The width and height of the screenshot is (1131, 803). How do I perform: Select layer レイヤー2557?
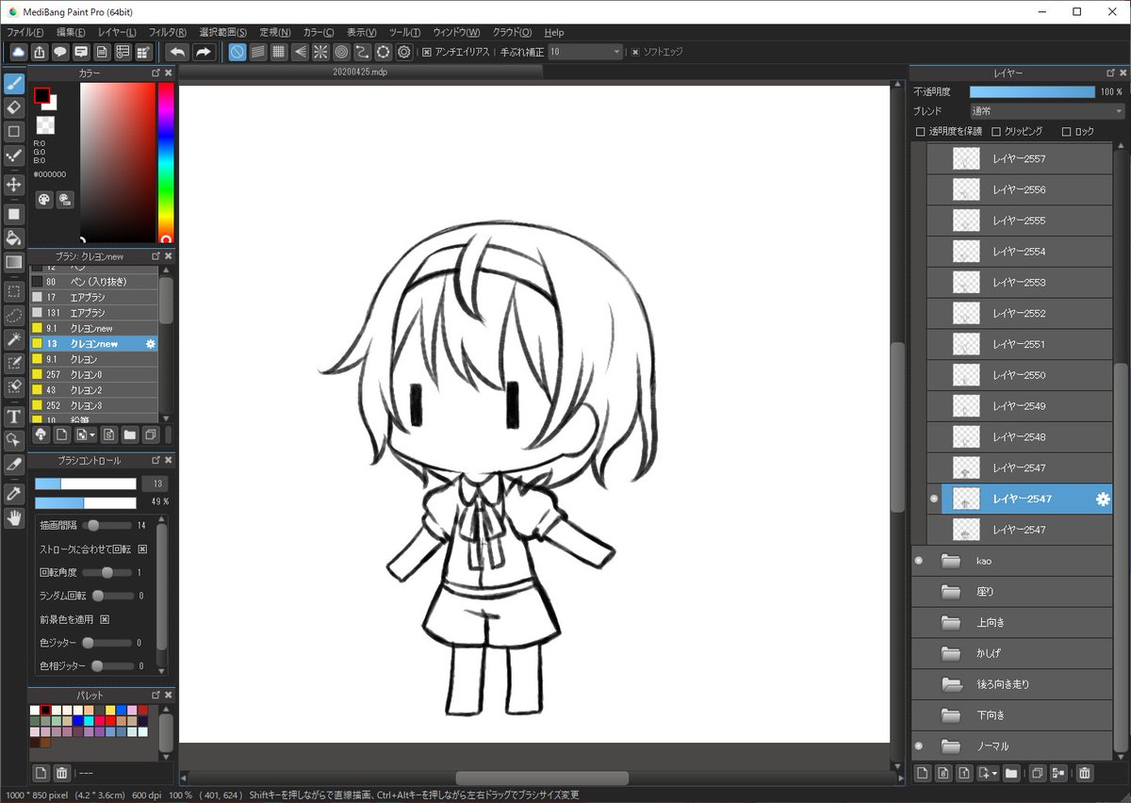pyautogui.click(x=1019, y=158)
